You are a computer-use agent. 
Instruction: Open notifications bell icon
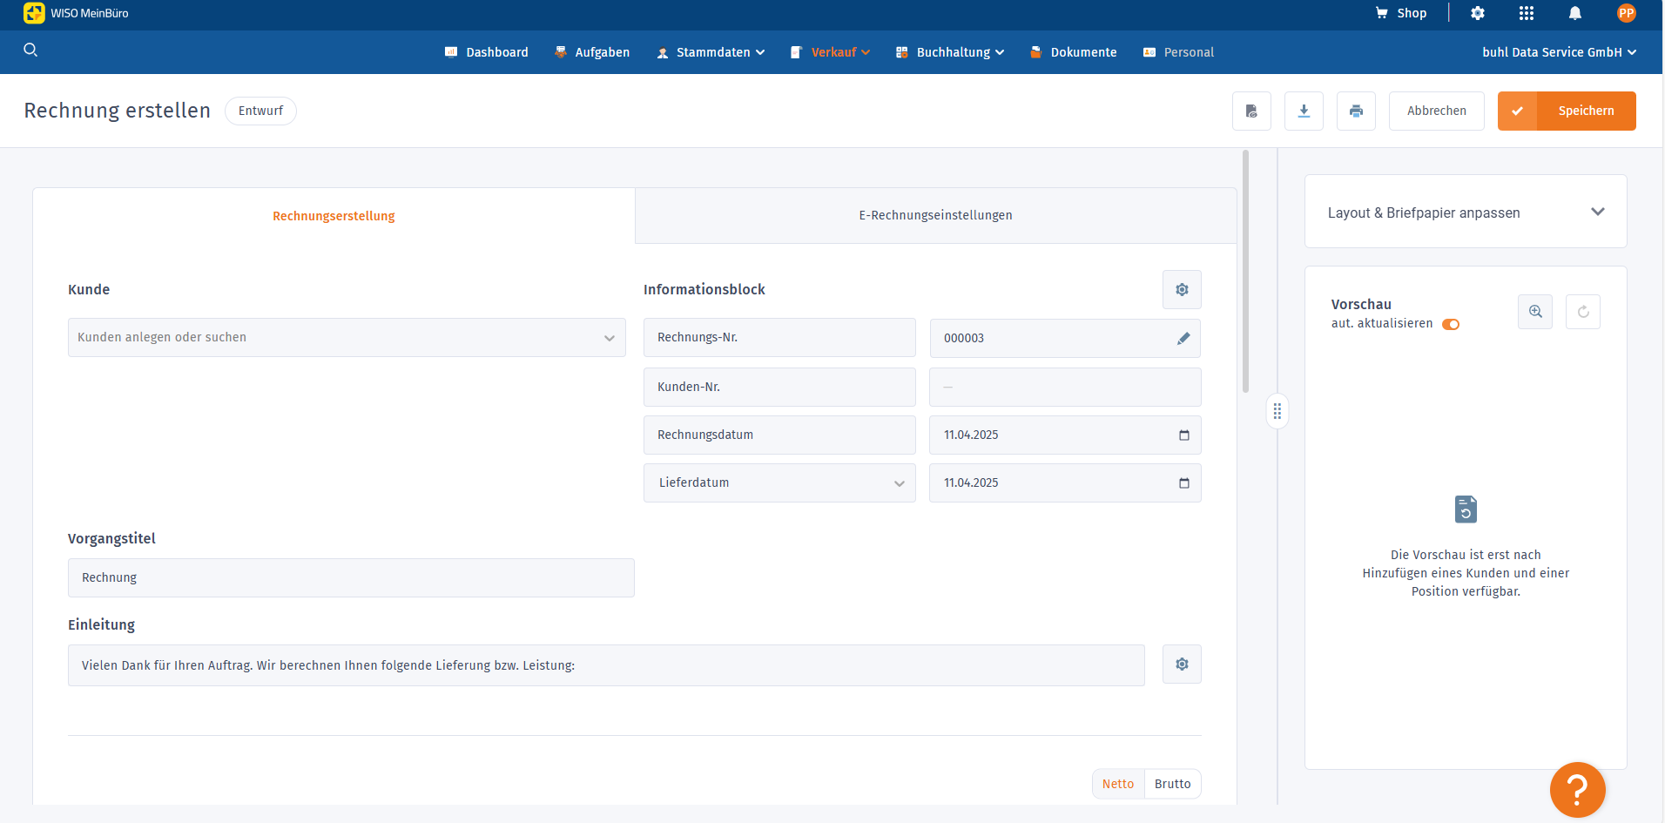pos(1575,13)
